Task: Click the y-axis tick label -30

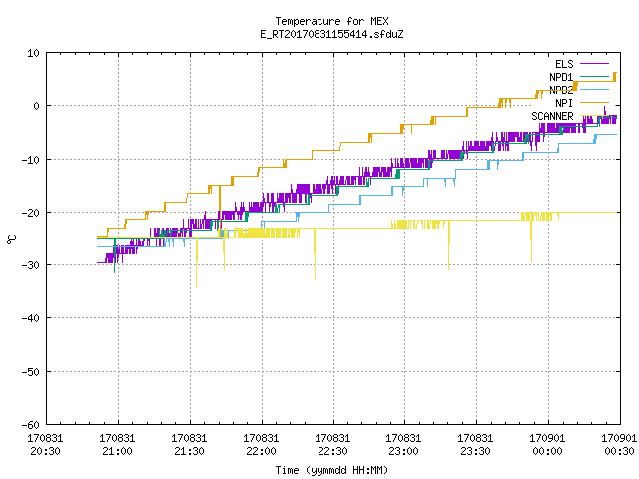Action: point(30,265)
